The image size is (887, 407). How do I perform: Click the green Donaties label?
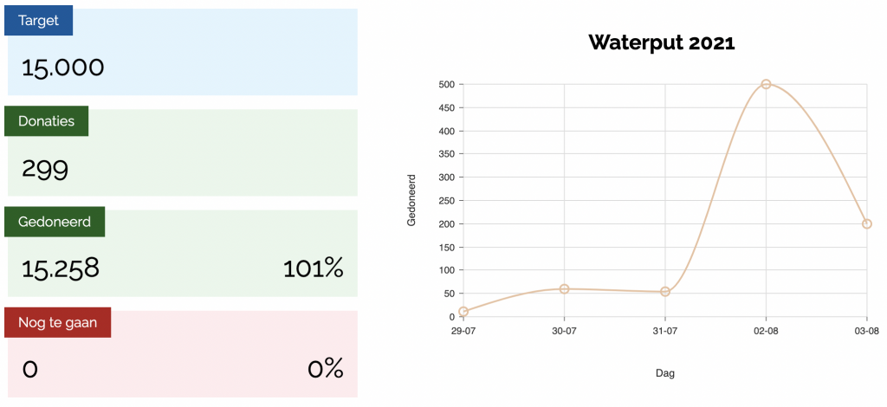[47, 121]
